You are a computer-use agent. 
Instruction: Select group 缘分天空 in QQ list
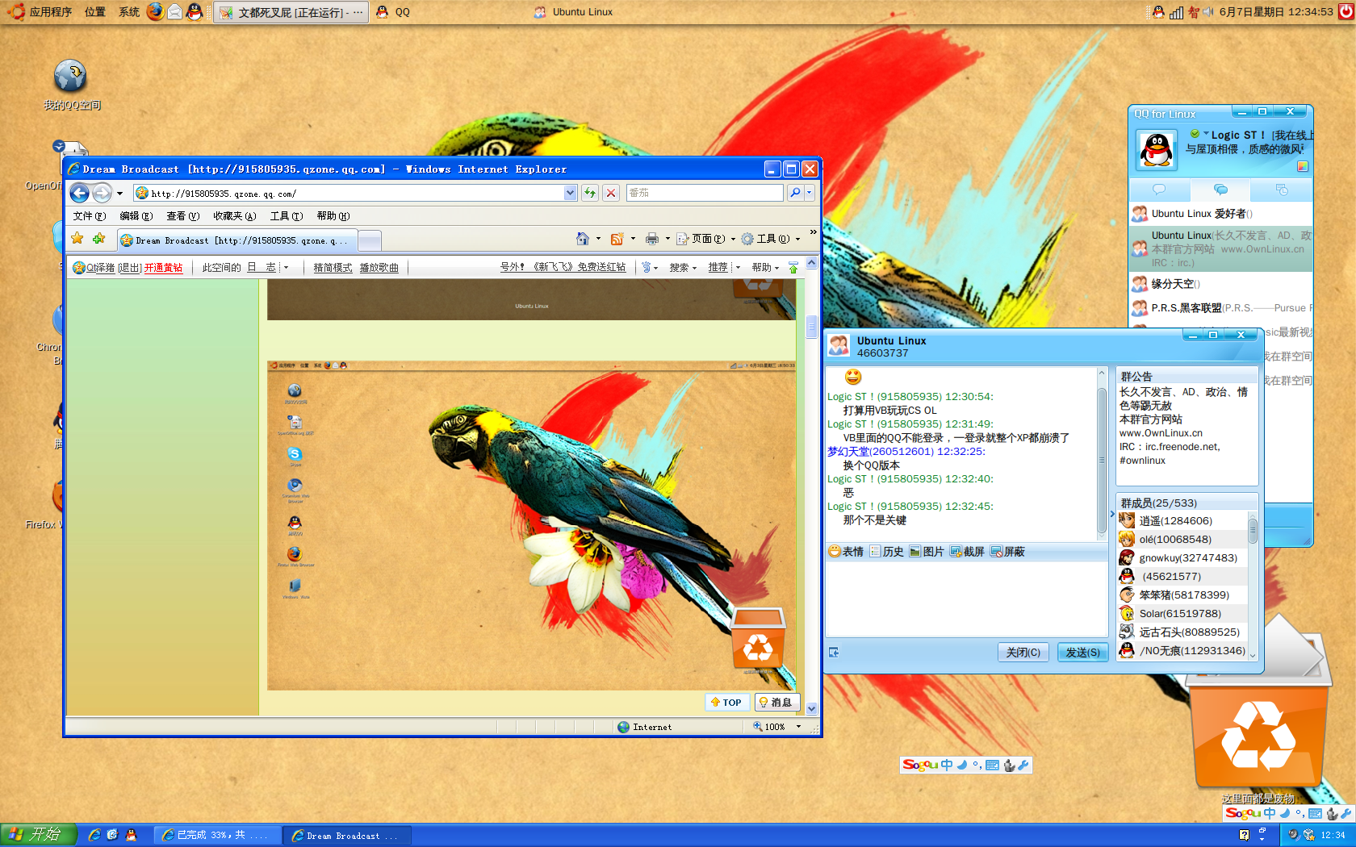point(1220,284)
